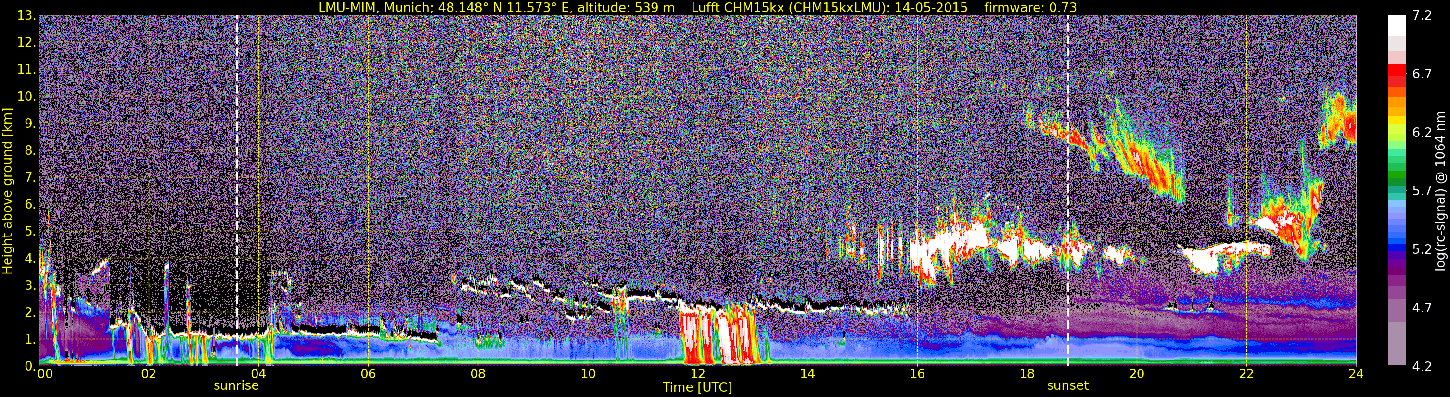Screen dimensions: 1450x397
Task: Click the '6.7' colorbar value label
Action: (x=1422, y=74)
